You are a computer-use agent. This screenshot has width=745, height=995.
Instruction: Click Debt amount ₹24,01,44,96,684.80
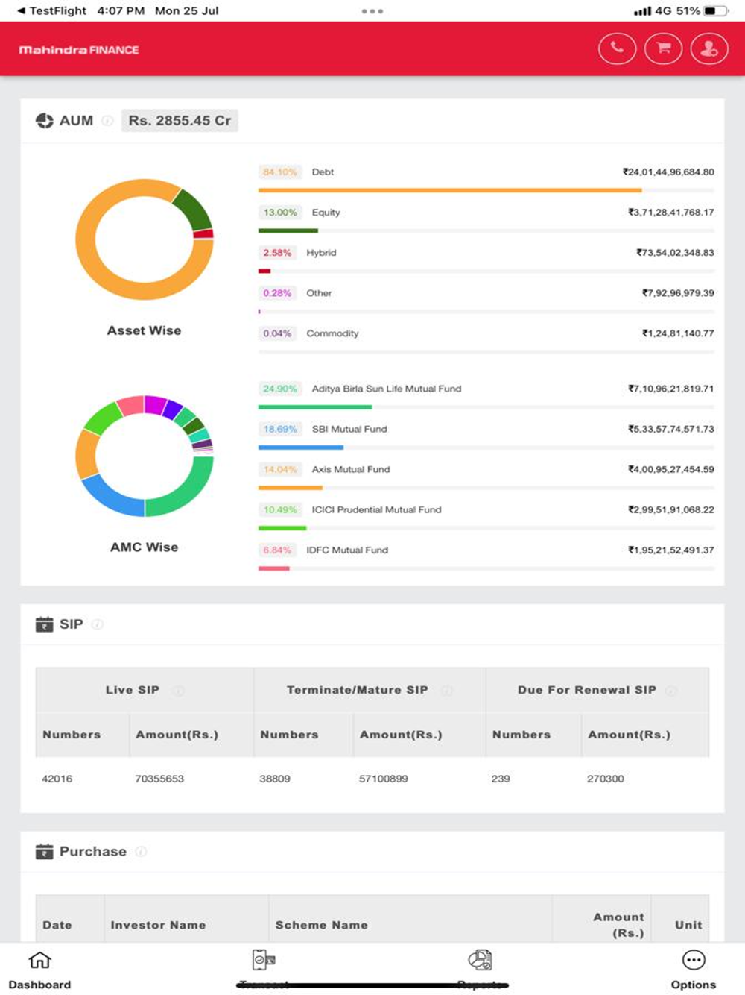click(668, 172)
